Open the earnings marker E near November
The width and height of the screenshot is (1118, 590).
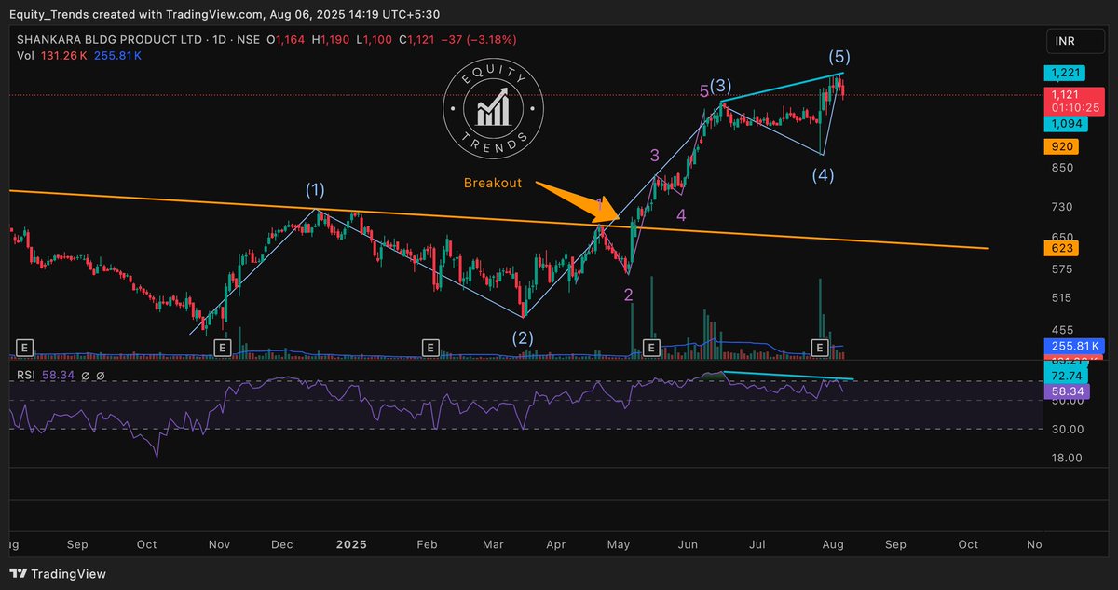pyautogui.click(x=223, y=347)
